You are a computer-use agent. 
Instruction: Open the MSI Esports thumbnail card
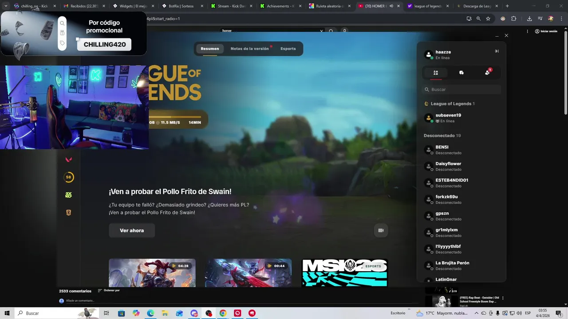[345, 273]
